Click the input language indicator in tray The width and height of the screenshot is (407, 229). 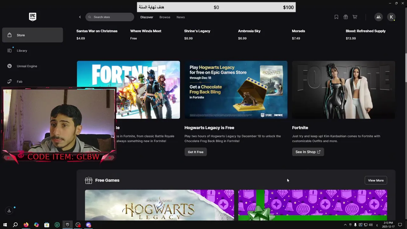coord(377,225)
